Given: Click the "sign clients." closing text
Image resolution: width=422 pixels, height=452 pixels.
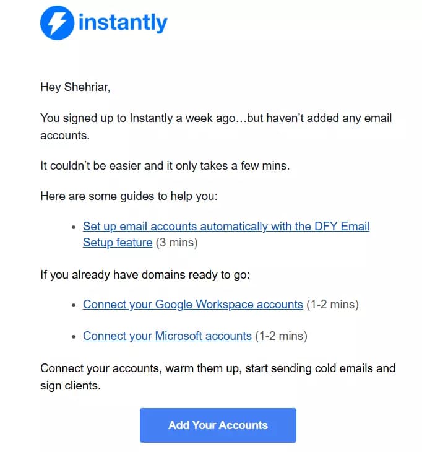Looking at the screenshot, I should pyautogui.click(x=71, y=386).
